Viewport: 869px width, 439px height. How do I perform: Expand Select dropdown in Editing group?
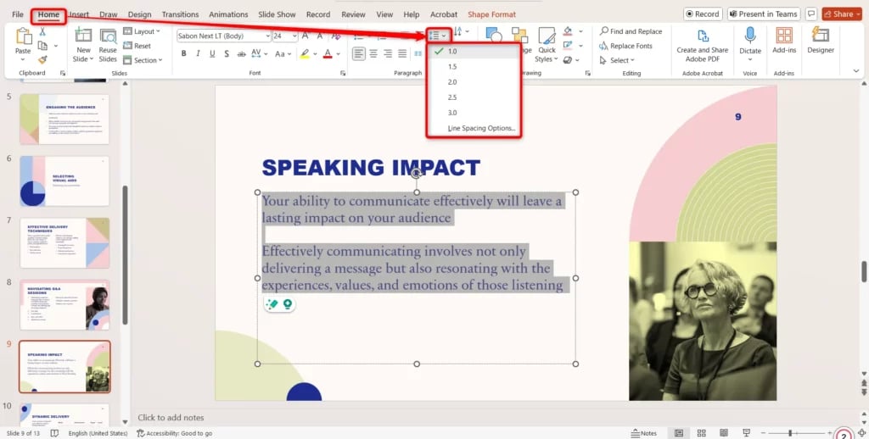617,60
